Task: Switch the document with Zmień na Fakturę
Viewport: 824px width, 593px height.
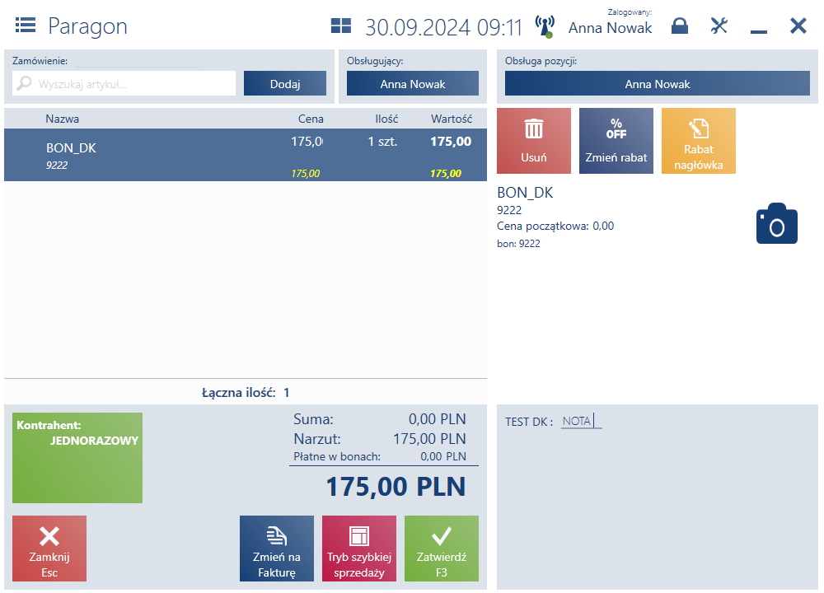Action: (x=276, y=549)
